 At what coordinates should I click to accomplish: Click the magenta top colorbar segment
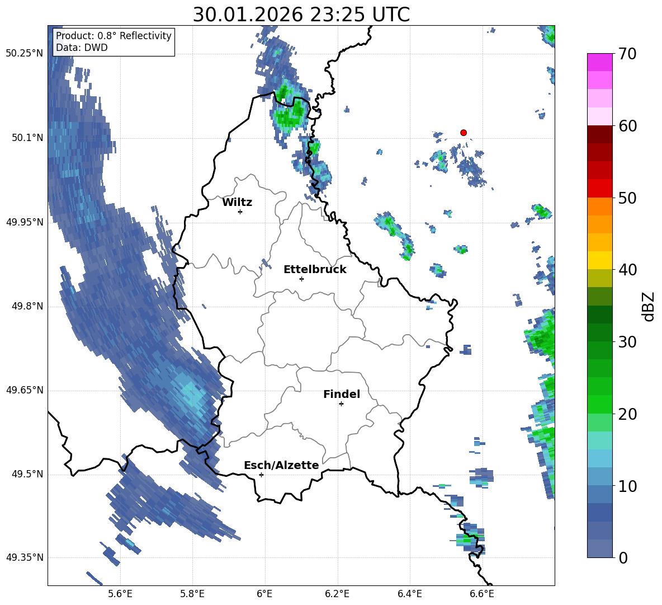click(x=599, y=62)
